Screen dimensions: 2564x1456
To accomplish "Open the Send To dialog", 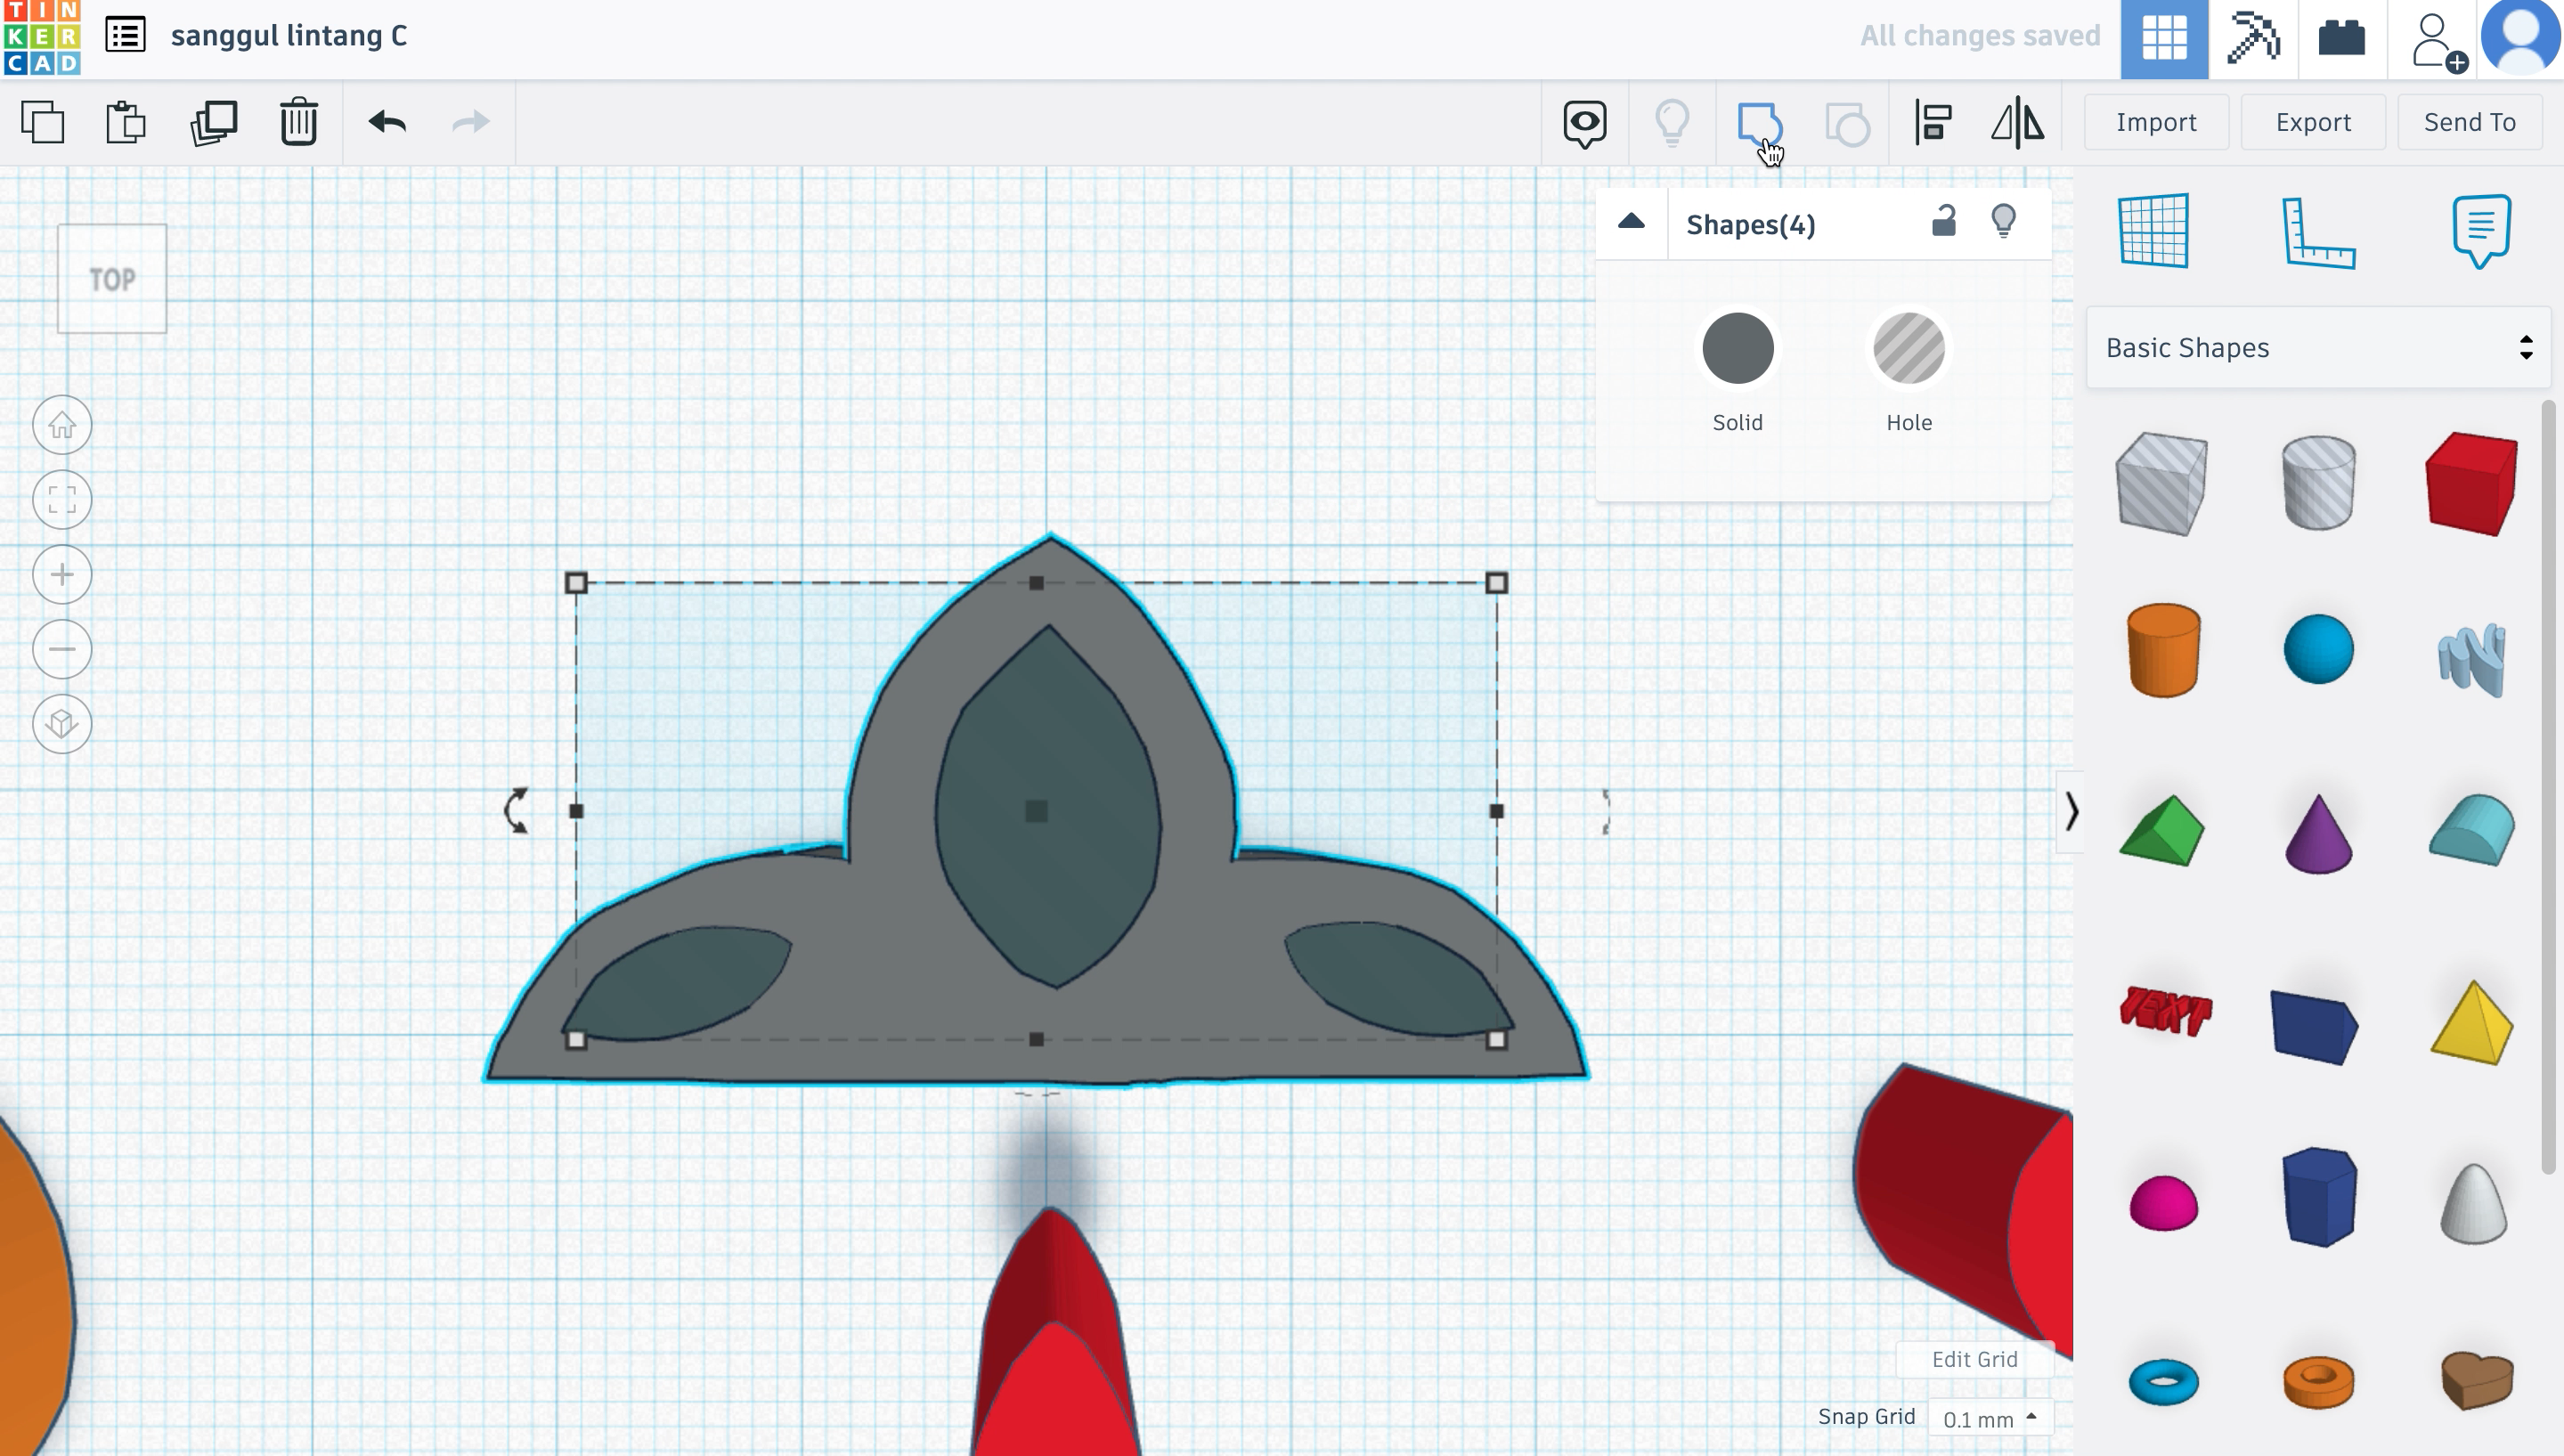I will click(2470, 122).
